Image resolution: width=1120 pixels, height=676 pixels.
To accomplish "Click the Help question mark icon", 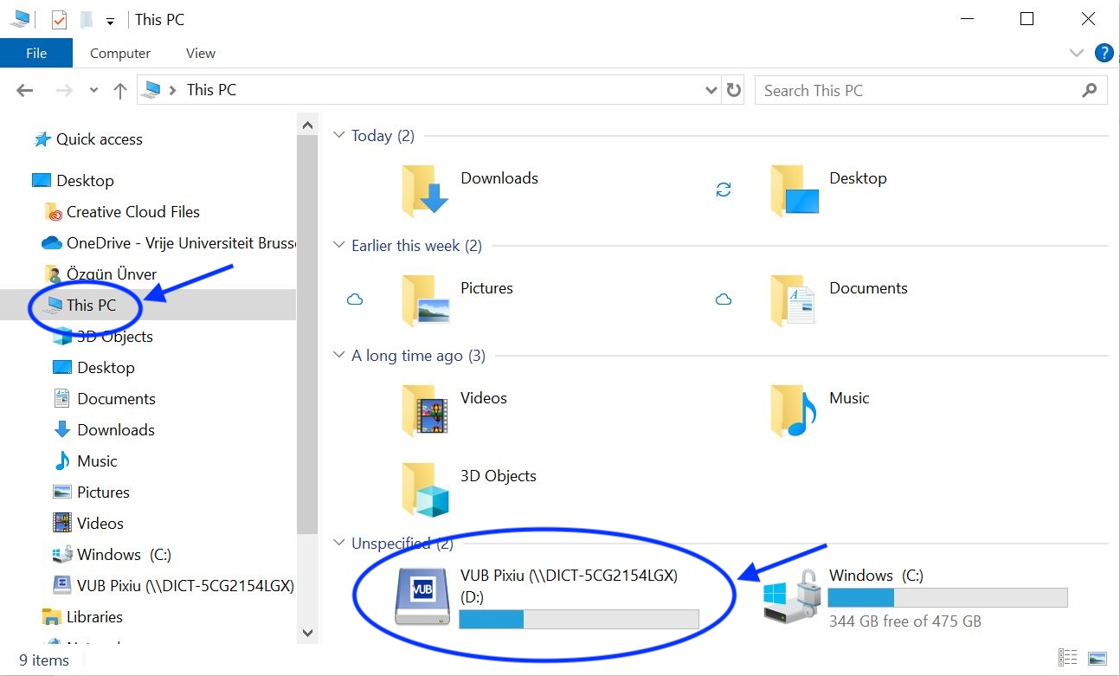I will click(1104, 53).
